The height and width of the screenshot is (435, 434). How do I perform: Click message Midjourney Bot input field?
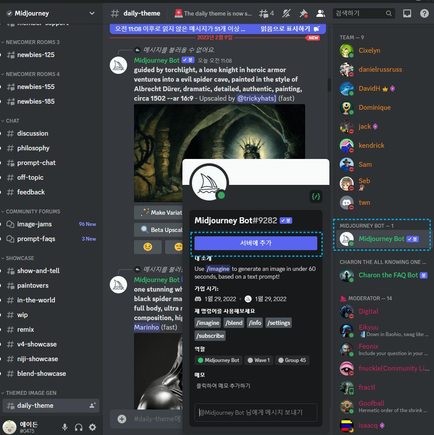(256, 413)
